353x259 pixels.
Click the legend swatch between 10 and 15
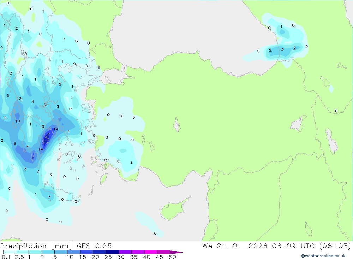[74, 252]
